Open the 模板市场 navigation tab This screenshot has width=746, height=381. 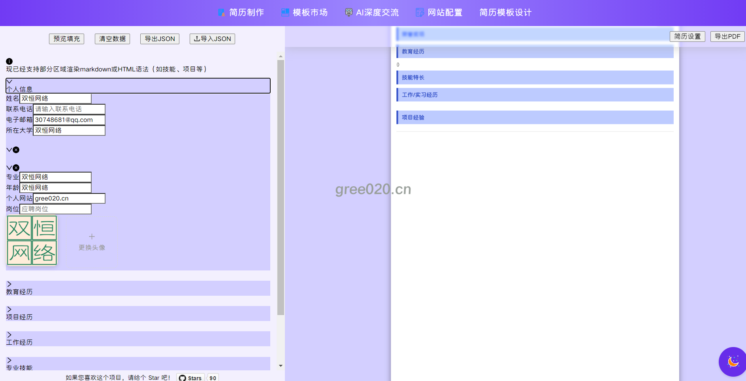coord(310,13)
